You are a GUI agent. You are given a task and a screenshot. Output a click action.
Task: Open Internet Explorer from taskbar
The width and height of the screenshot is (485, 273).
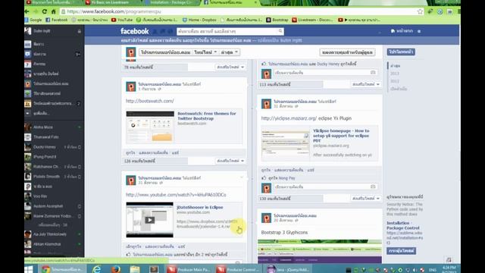point(96,269)
